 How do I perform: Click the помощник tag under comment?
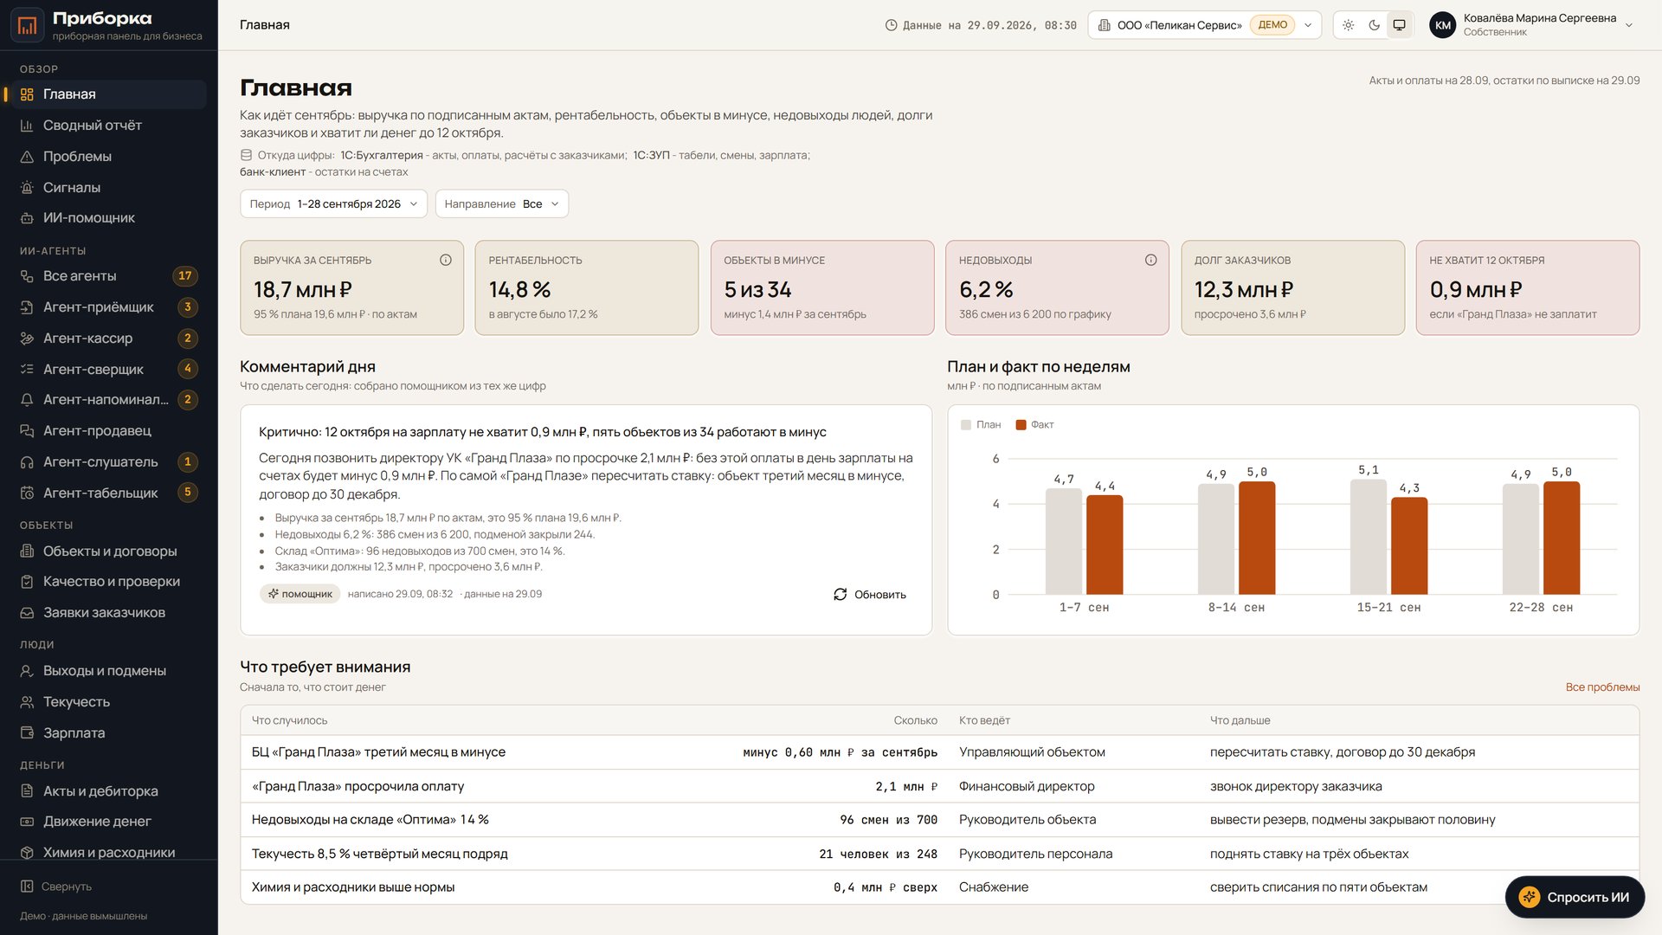point(300,594)
